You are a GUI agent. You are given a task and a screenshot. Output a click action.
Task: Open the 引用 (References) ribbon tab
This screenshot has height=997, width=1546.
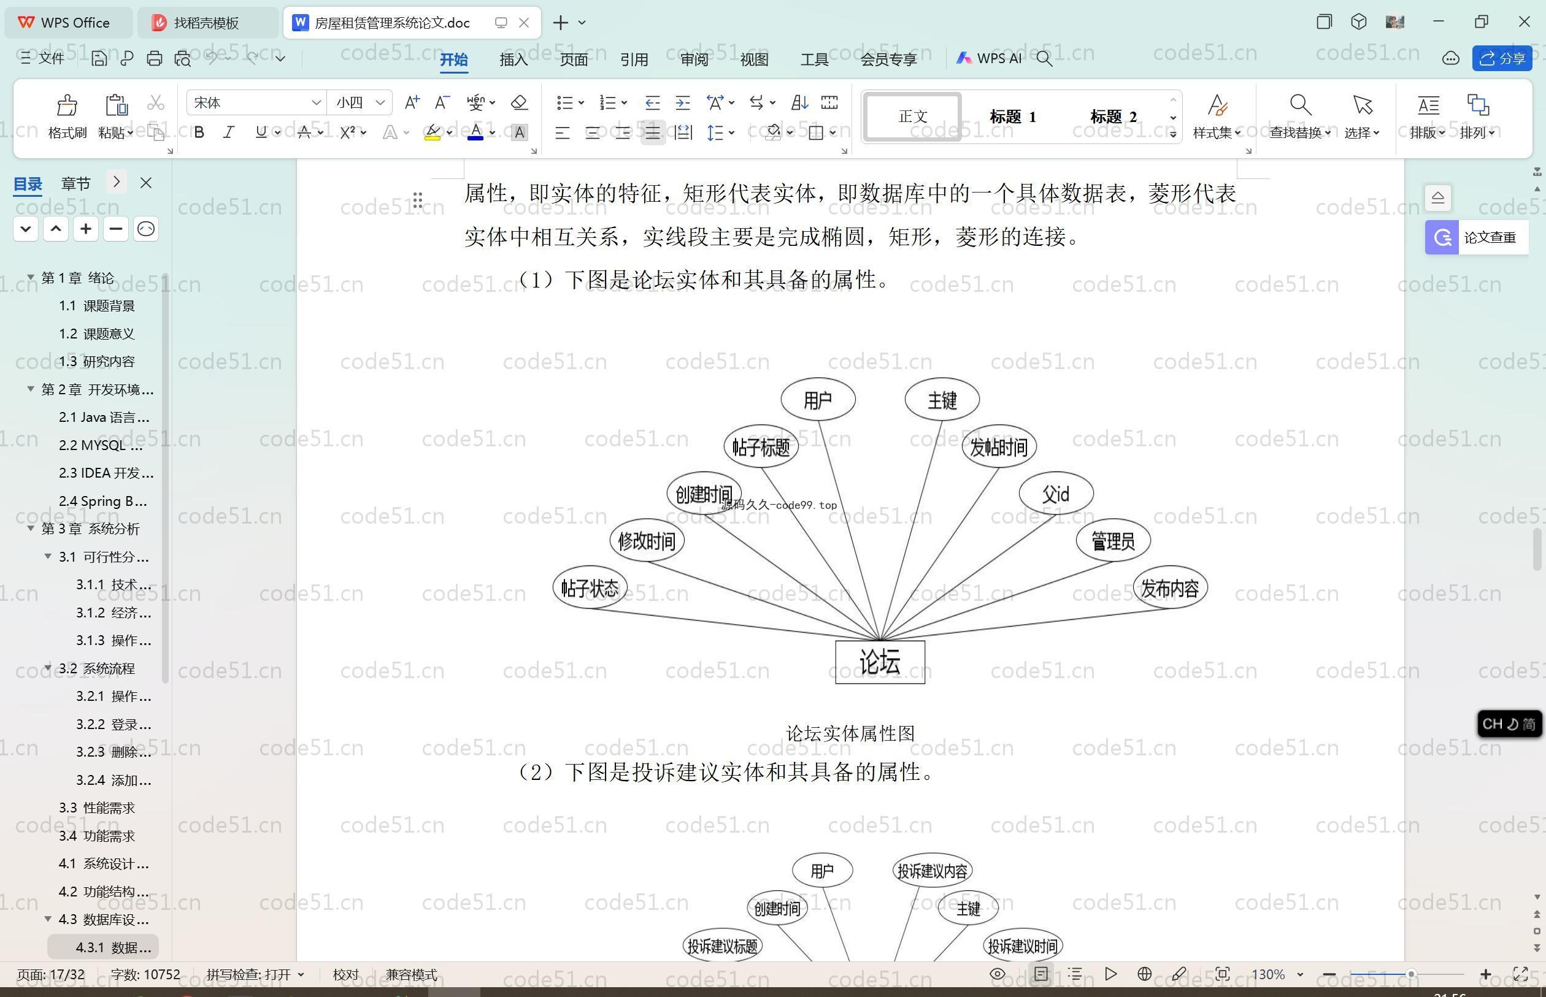click(633, 59)
